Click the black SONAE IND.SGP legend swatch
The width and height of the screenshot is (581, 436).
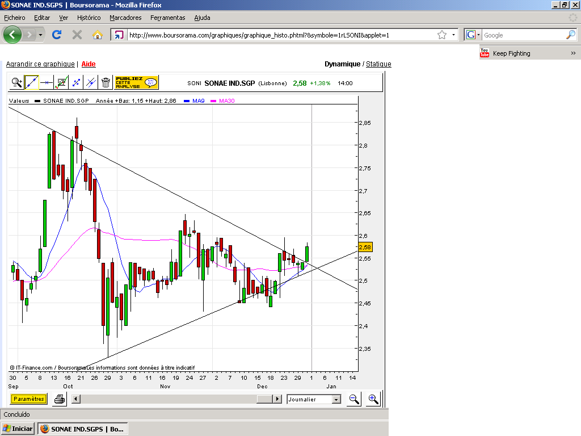click(37, 101)
